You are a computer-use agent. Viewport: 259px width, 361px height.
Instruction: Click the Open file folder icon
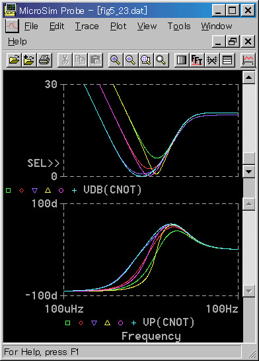(14, 60)
